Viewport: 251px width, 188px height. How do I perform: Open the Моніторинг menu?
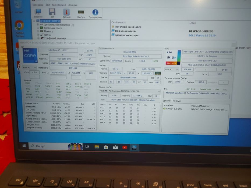tap(59, 5)
